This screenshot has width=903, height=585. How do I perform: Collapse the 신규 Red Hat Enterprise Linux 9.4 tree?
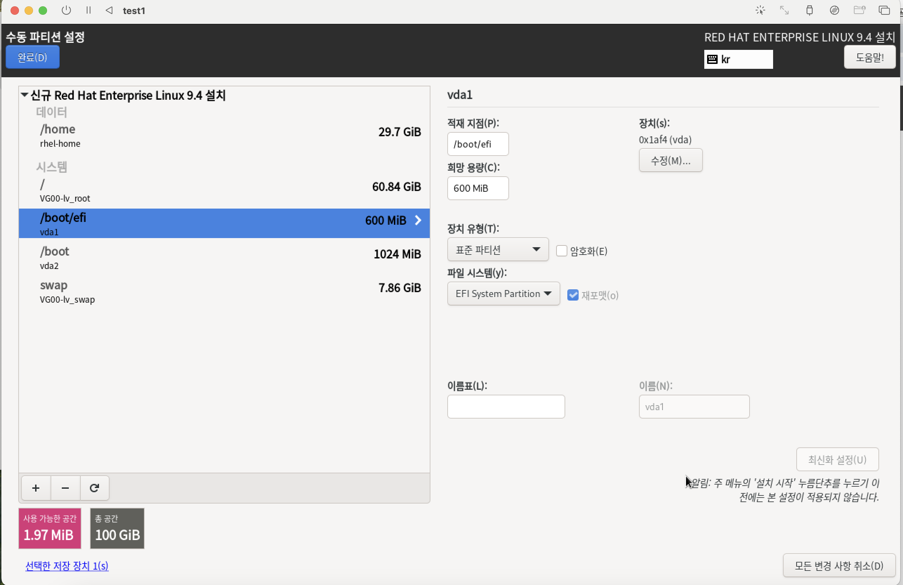[x=25, y=95]
